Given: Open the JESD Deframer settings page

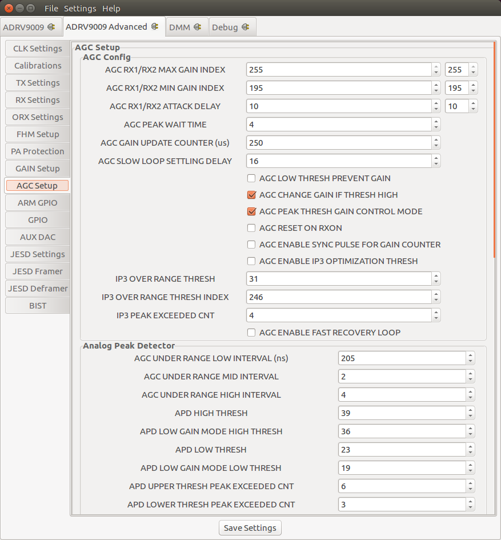Looking at the screenshot, I should 37,288.
